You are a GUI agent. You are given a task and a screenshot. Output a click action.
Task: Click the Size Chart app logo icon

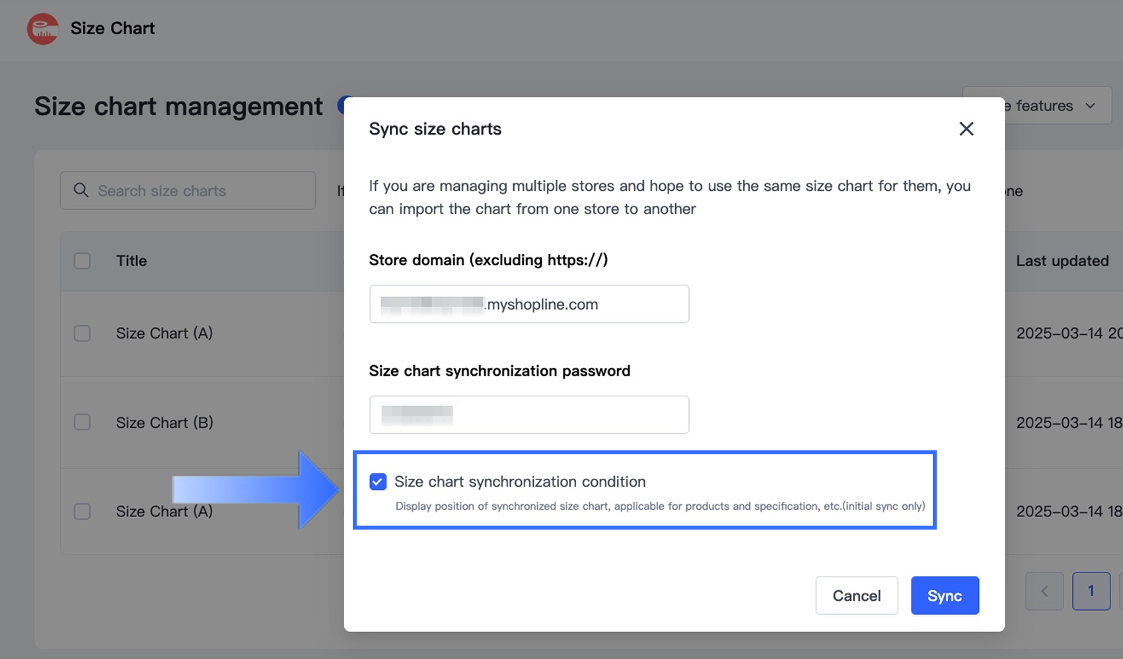pyautogui.click(x=43, y=29)
